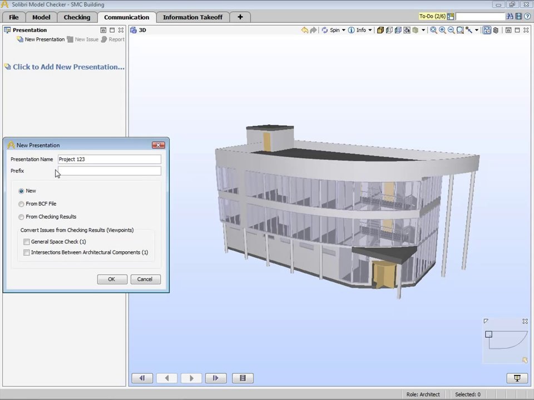The height and width of the screenshot is (400, 534).
Task: Open the Info tool dropdown arrow
Action: 370,30
